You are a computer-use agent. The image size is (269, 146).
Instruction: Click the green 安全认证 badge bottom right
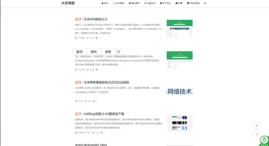click(x=264, y=140)
